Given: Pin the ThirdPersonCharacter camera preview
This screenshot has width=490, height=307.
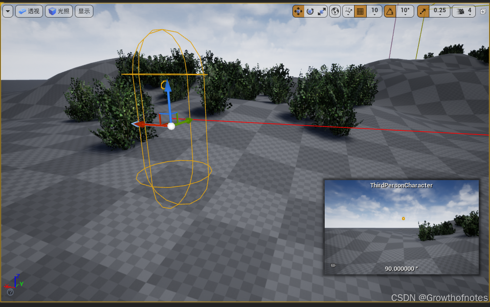Looking at the screenshot, I should coord(334,265).
